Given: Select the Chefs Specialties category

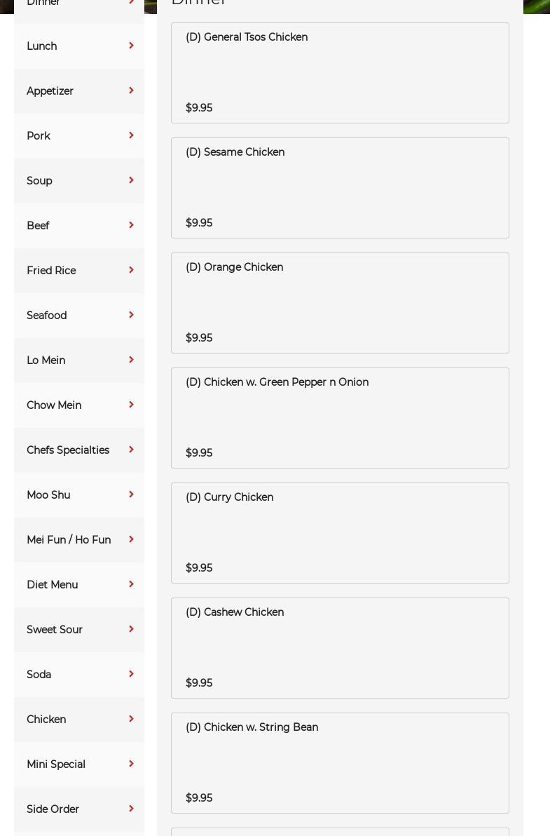Looking at the screenshot, I should (68, 450).
